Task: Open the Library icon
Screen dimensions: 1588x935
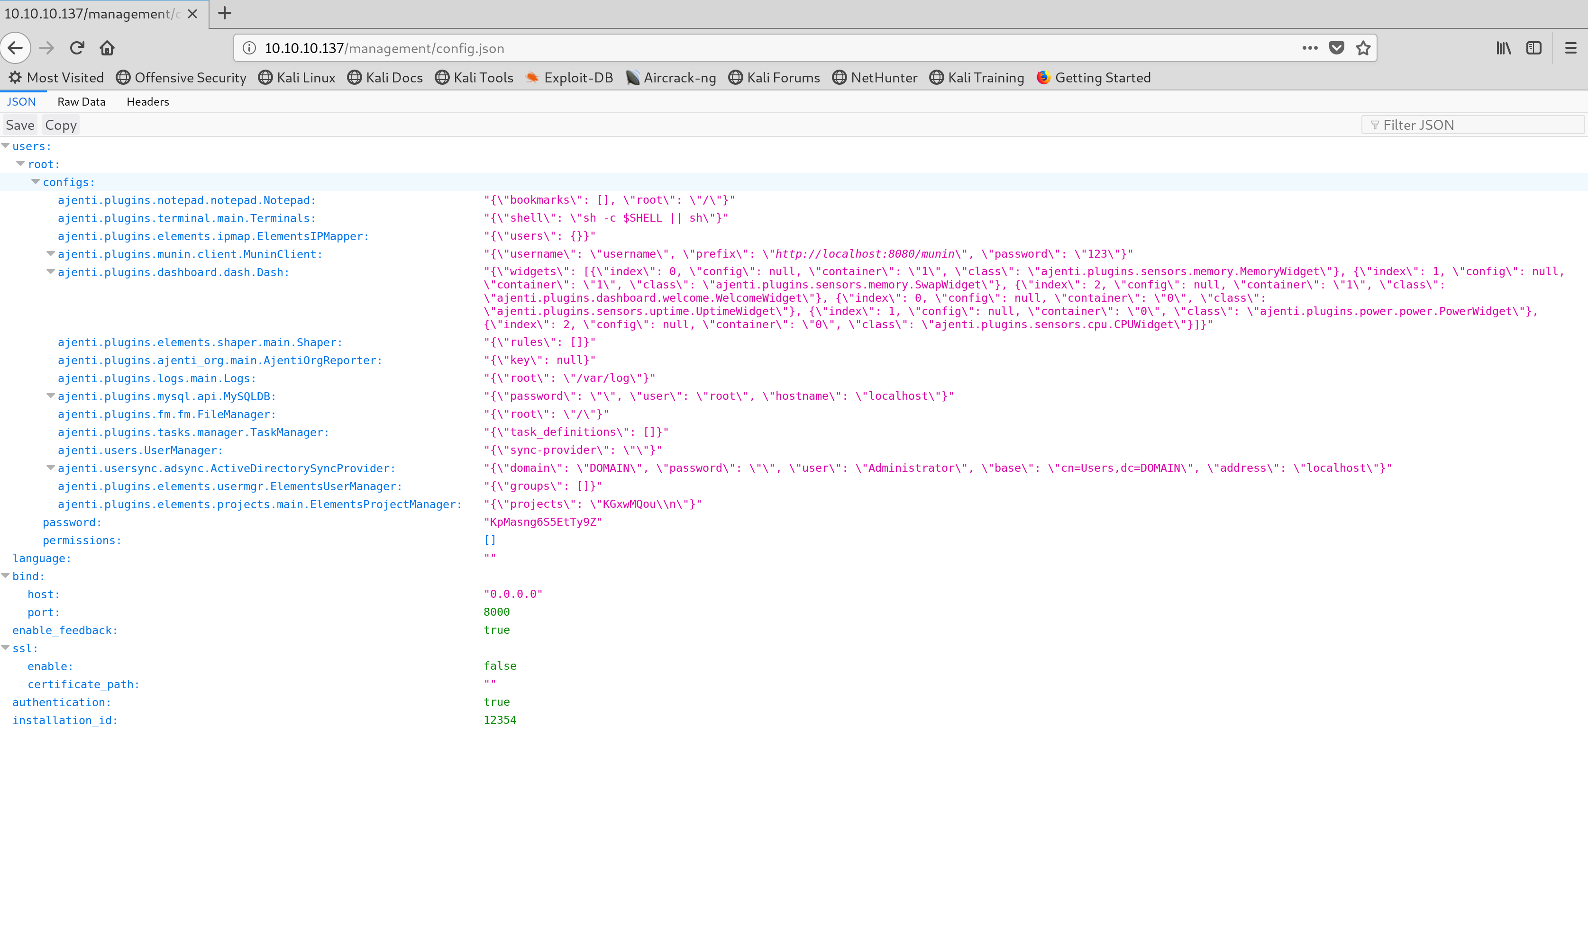Action: coord(1504,48)
